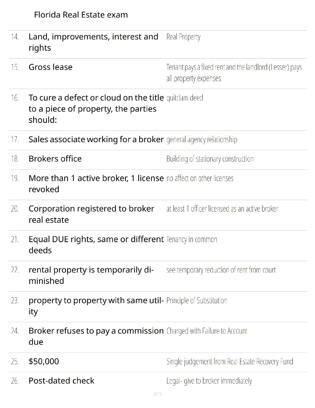Click the 'quitclaim deed' answer text
This screenshot has height=408, width=315.
click(x=185, y=98)
